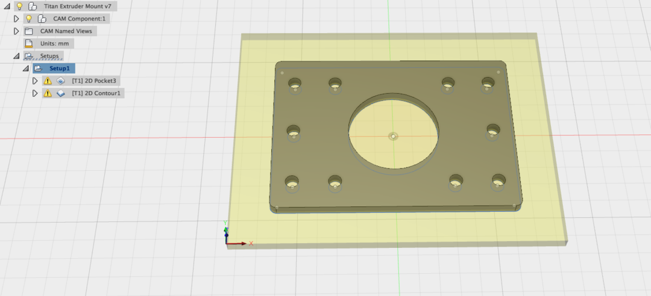Collapse the Setups node
Image resolution: width=651 pixels, height=296 pixels.
coord(16,57)
